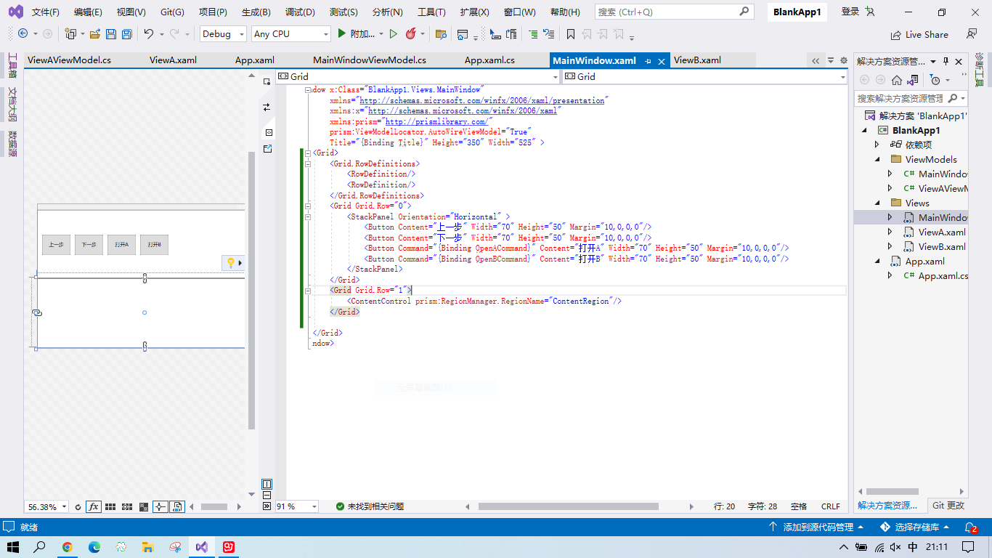992x558 pixels.
Task: Click 添加到源代码管理 in status bar
Action: coord(817,527)
